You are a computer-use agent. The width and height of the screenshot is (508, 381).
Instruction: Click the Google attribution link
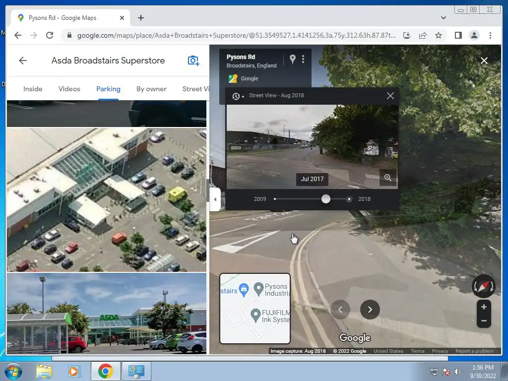(250, 78)
